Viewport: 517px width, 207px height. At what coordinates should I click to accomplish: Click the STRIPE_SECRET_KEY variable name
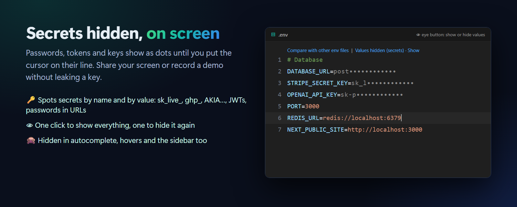click(317, 83)
